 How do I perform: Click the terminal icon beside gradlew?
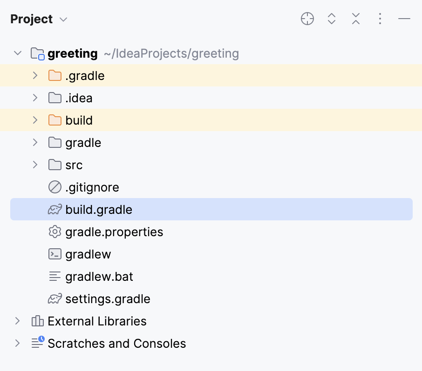[55, 254]
